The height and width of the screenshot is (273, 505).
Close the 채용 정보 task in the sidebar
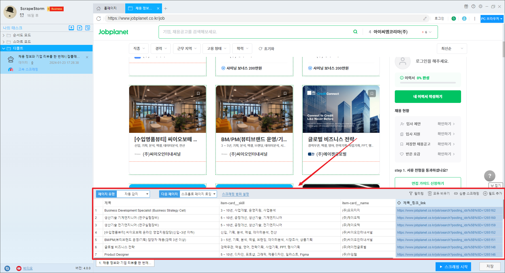(x=87, y=57)
